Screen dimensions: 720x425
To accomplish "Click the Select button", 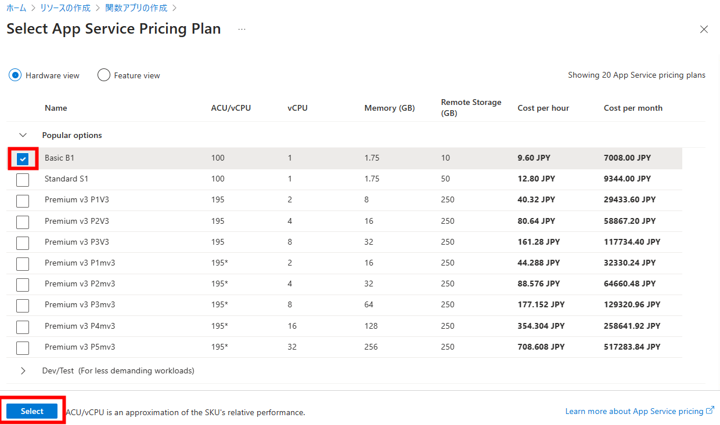I will point(32,411).
